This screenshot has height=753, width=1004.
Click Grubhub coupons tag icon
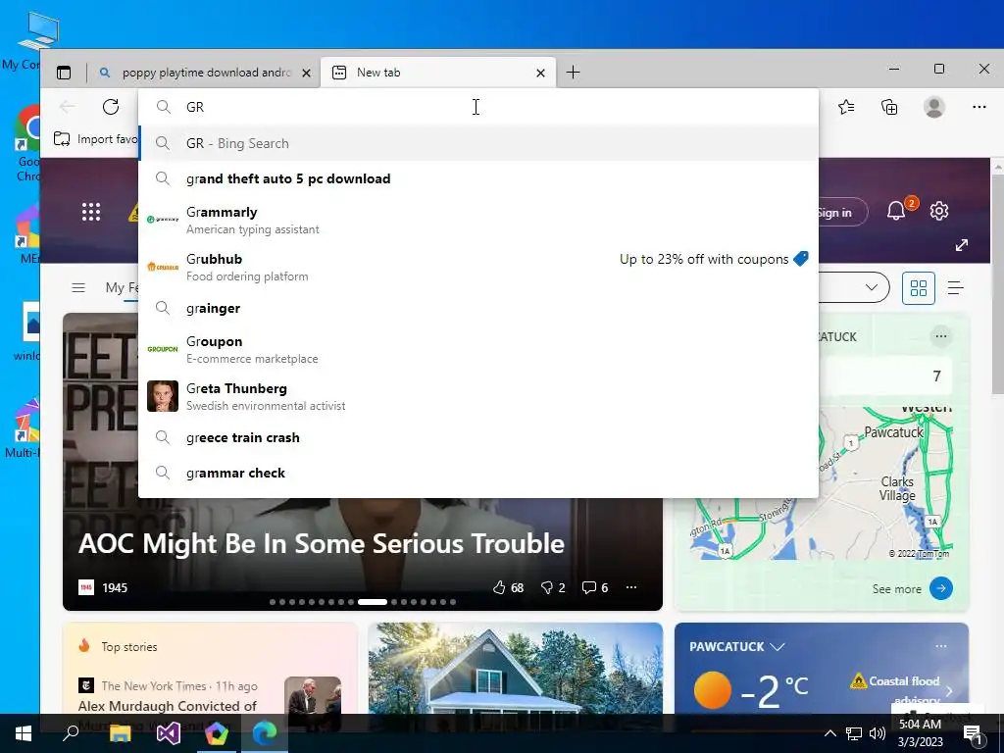(800, 259)
